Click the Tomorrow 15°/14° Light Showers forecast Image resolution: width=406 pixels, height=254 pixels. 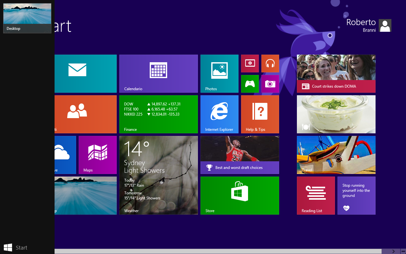(x=142, y=196)
